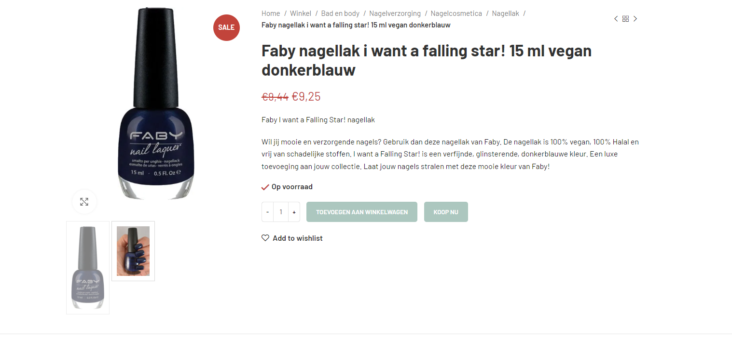The width and height of the screenshot is (732, 351).
Task: Open Nagellak breadcrumb link
Action: coord(506,13)
